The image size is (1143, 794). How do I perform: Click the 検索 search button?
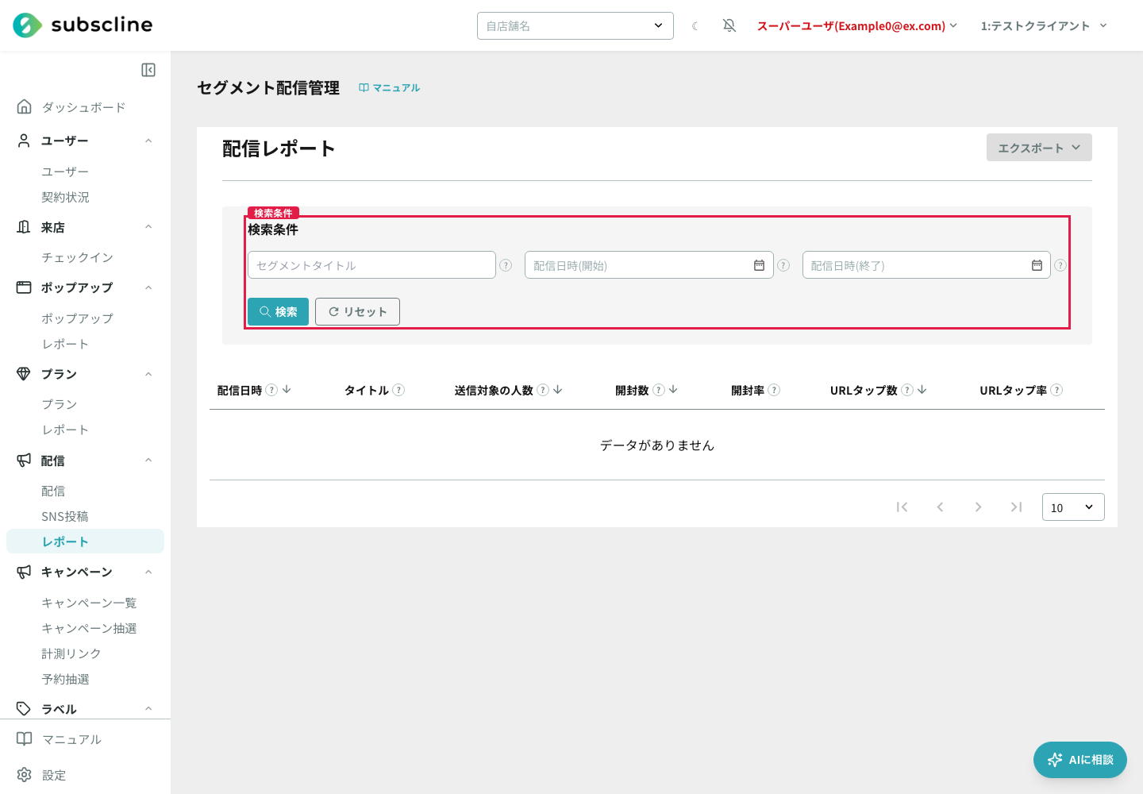tap(278, 312)
